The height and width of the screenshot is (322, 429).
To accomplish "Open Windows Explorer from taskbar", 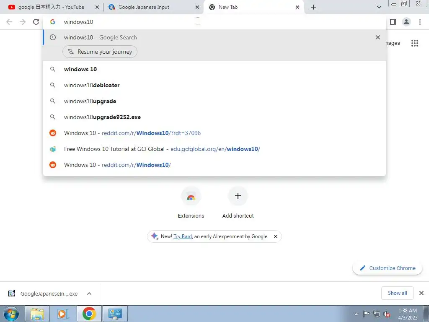I will click(37, 314).
